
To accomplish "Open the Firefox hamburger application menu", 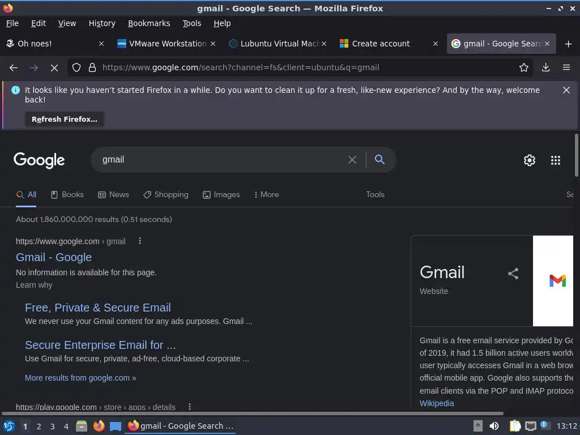I will coord(566,67).
